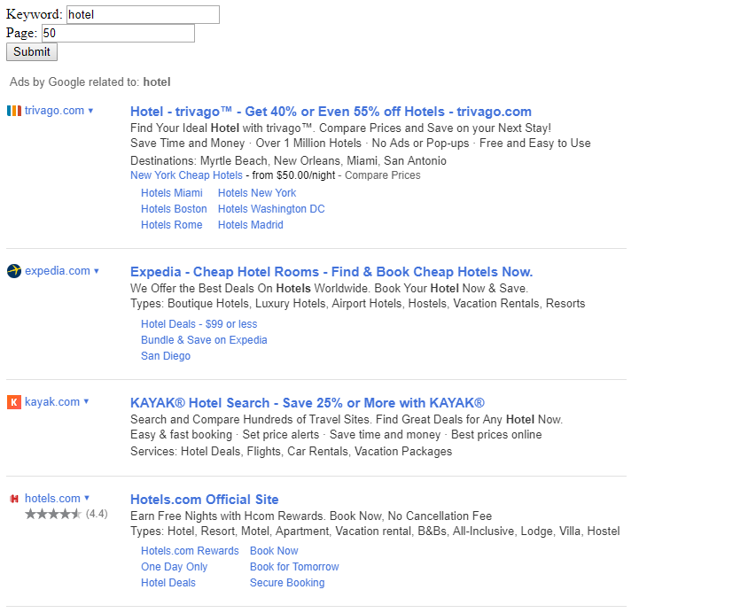The image size is (756, 613).
Task: Click 'Easy & fast booking' text line
Action: click(x=336, y=435)
